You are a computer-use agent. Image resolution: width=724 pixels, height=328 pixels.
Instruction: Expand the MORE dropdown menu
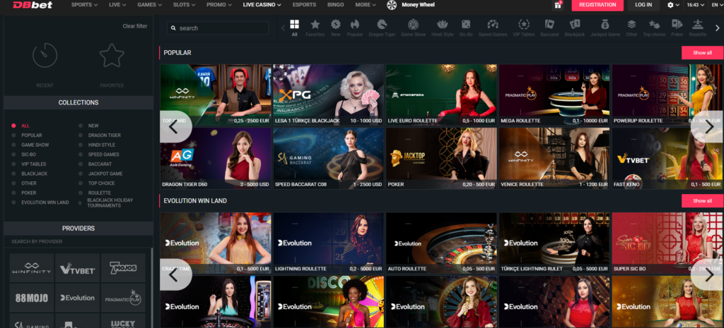366,5
